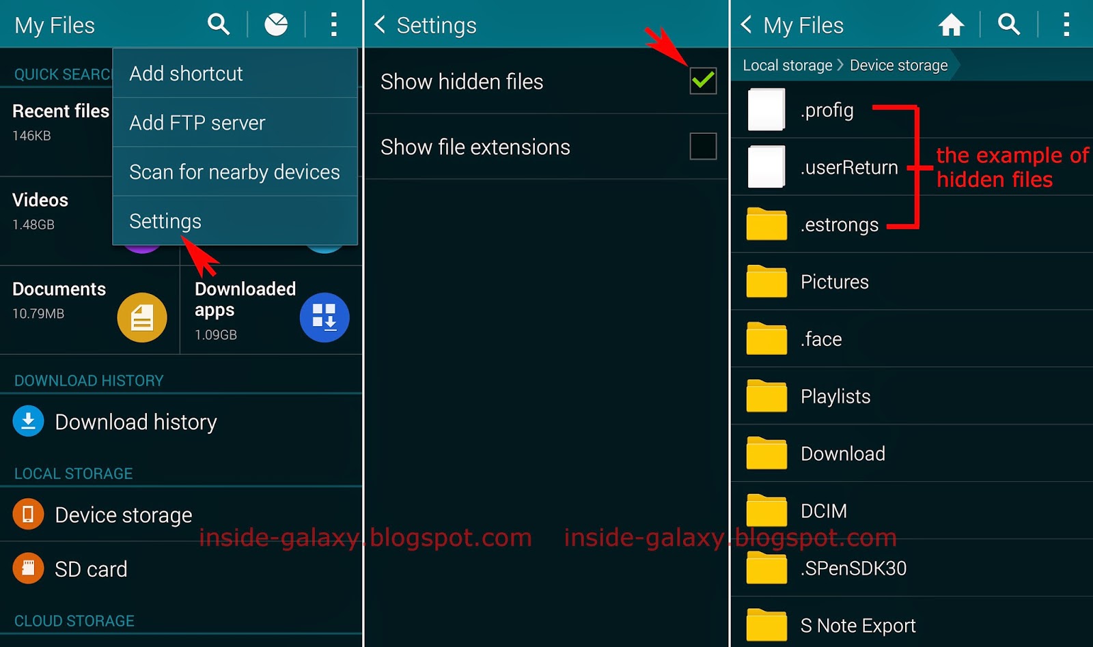Tap the Show hidden files label
The image size is (1093, 647).
pyautogui.click(x=462, y=82)
